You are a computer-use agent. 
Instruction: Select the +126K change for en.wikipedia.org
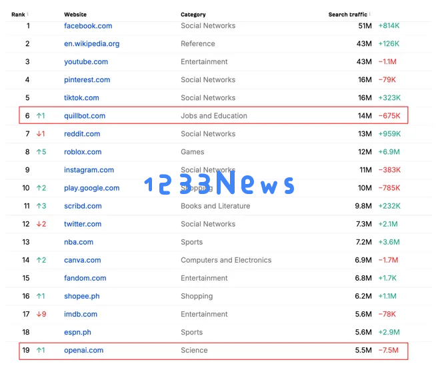coord(389,43)
